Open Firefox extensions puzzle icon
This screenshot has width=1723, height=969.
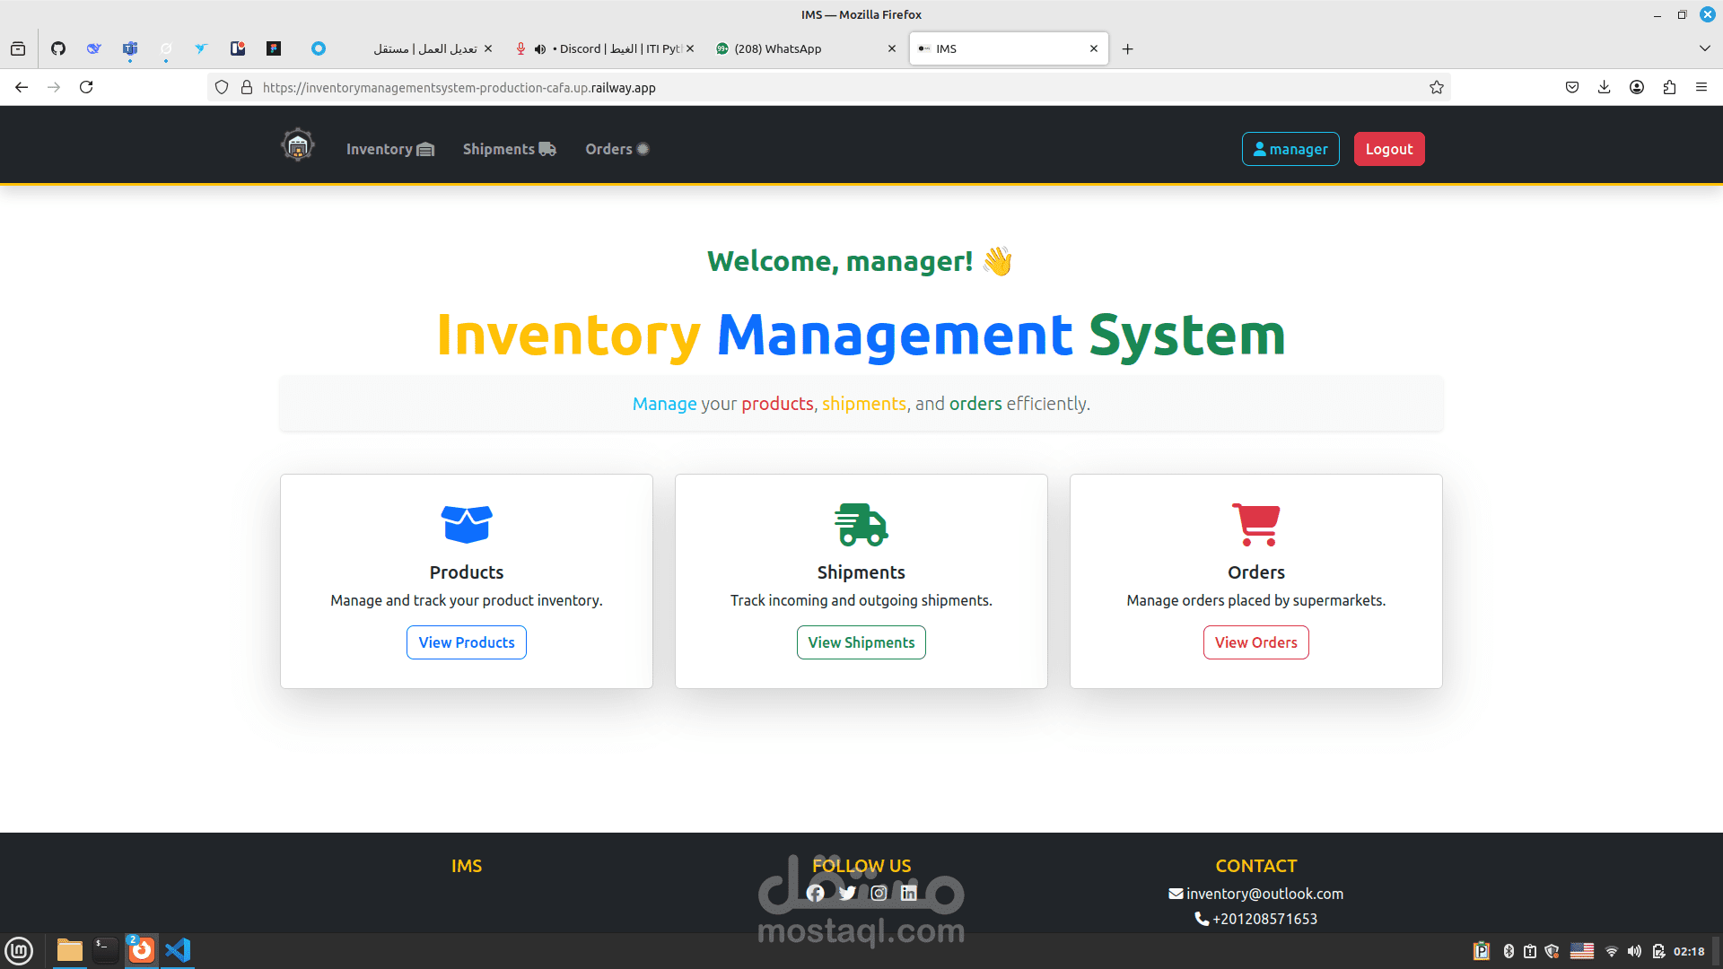[x=1669, y=87]
